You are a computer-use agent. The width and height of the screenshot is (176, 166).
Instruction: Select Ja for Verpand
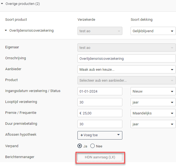(x=80, y=146)
